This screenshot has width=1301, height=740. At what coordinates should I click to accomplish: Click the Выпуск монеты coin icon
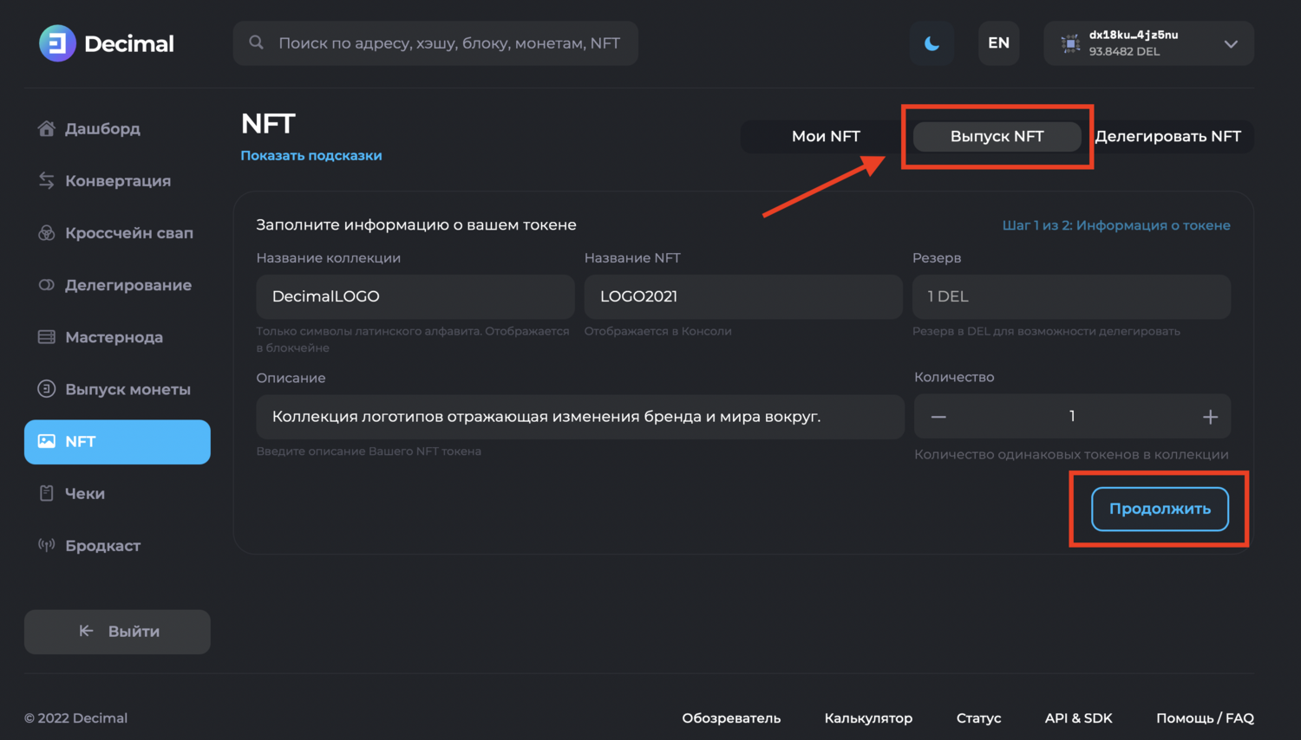coord(47,389)
